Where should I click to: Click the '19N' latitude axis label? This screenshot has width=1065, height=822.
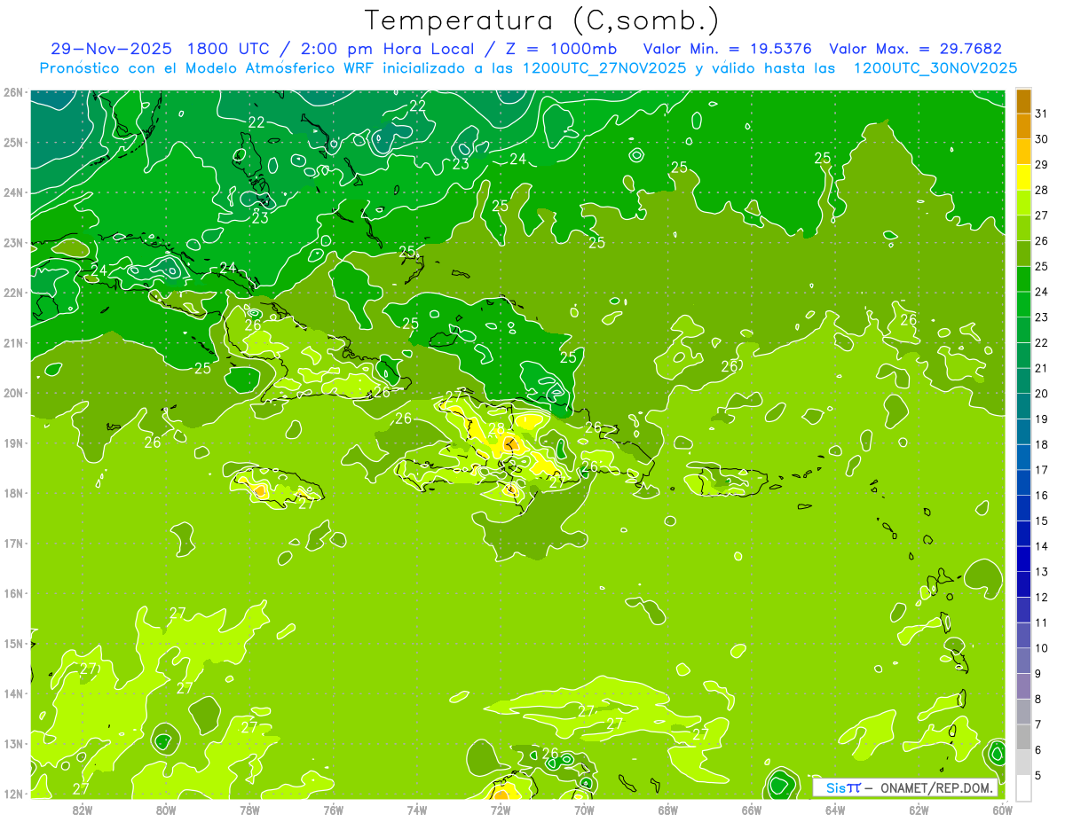[x=13, y=443]
